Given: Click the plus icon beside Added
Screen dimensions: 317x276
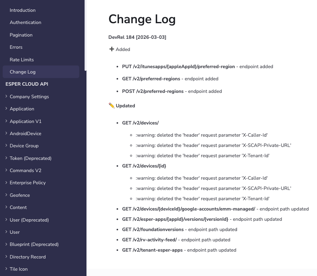Looking at the screenshot, I should (x=112, y=49).
